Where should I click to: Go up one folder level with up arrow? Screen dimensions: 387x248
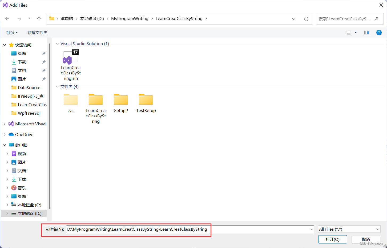pos(39,18)
